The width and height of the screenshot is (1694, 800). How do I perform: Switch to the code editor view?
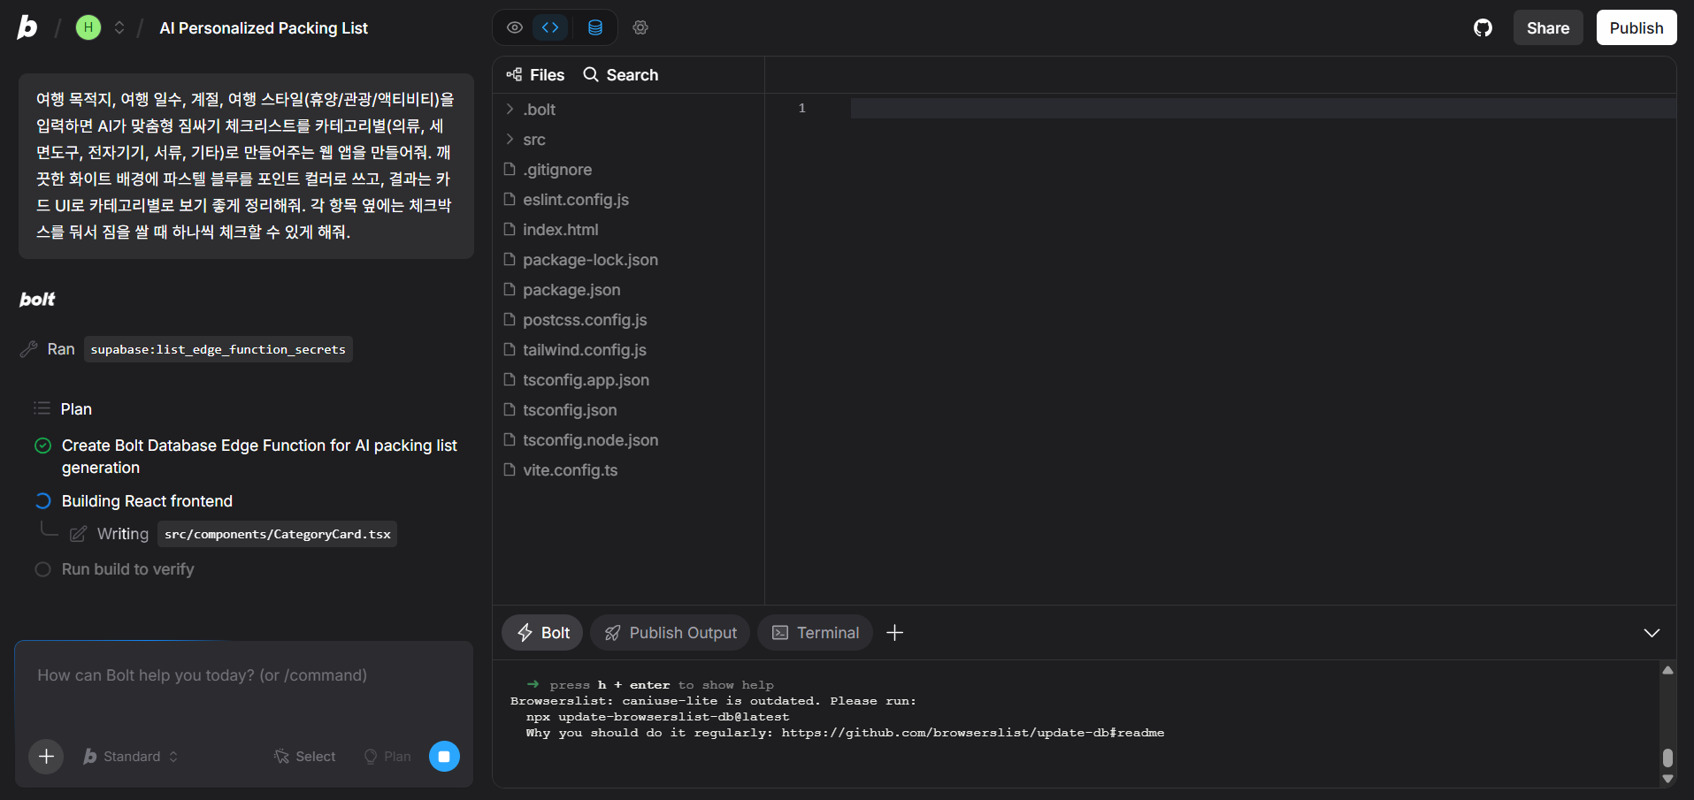[x=550, y=27]
